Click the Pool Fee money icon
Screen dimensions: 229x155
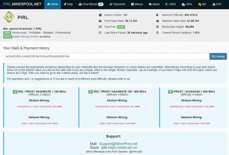[x=100, y=27]
